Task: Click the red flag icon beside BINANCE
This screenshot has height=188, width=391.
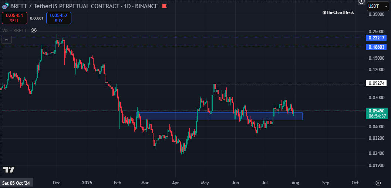Action: pos(164,6)
